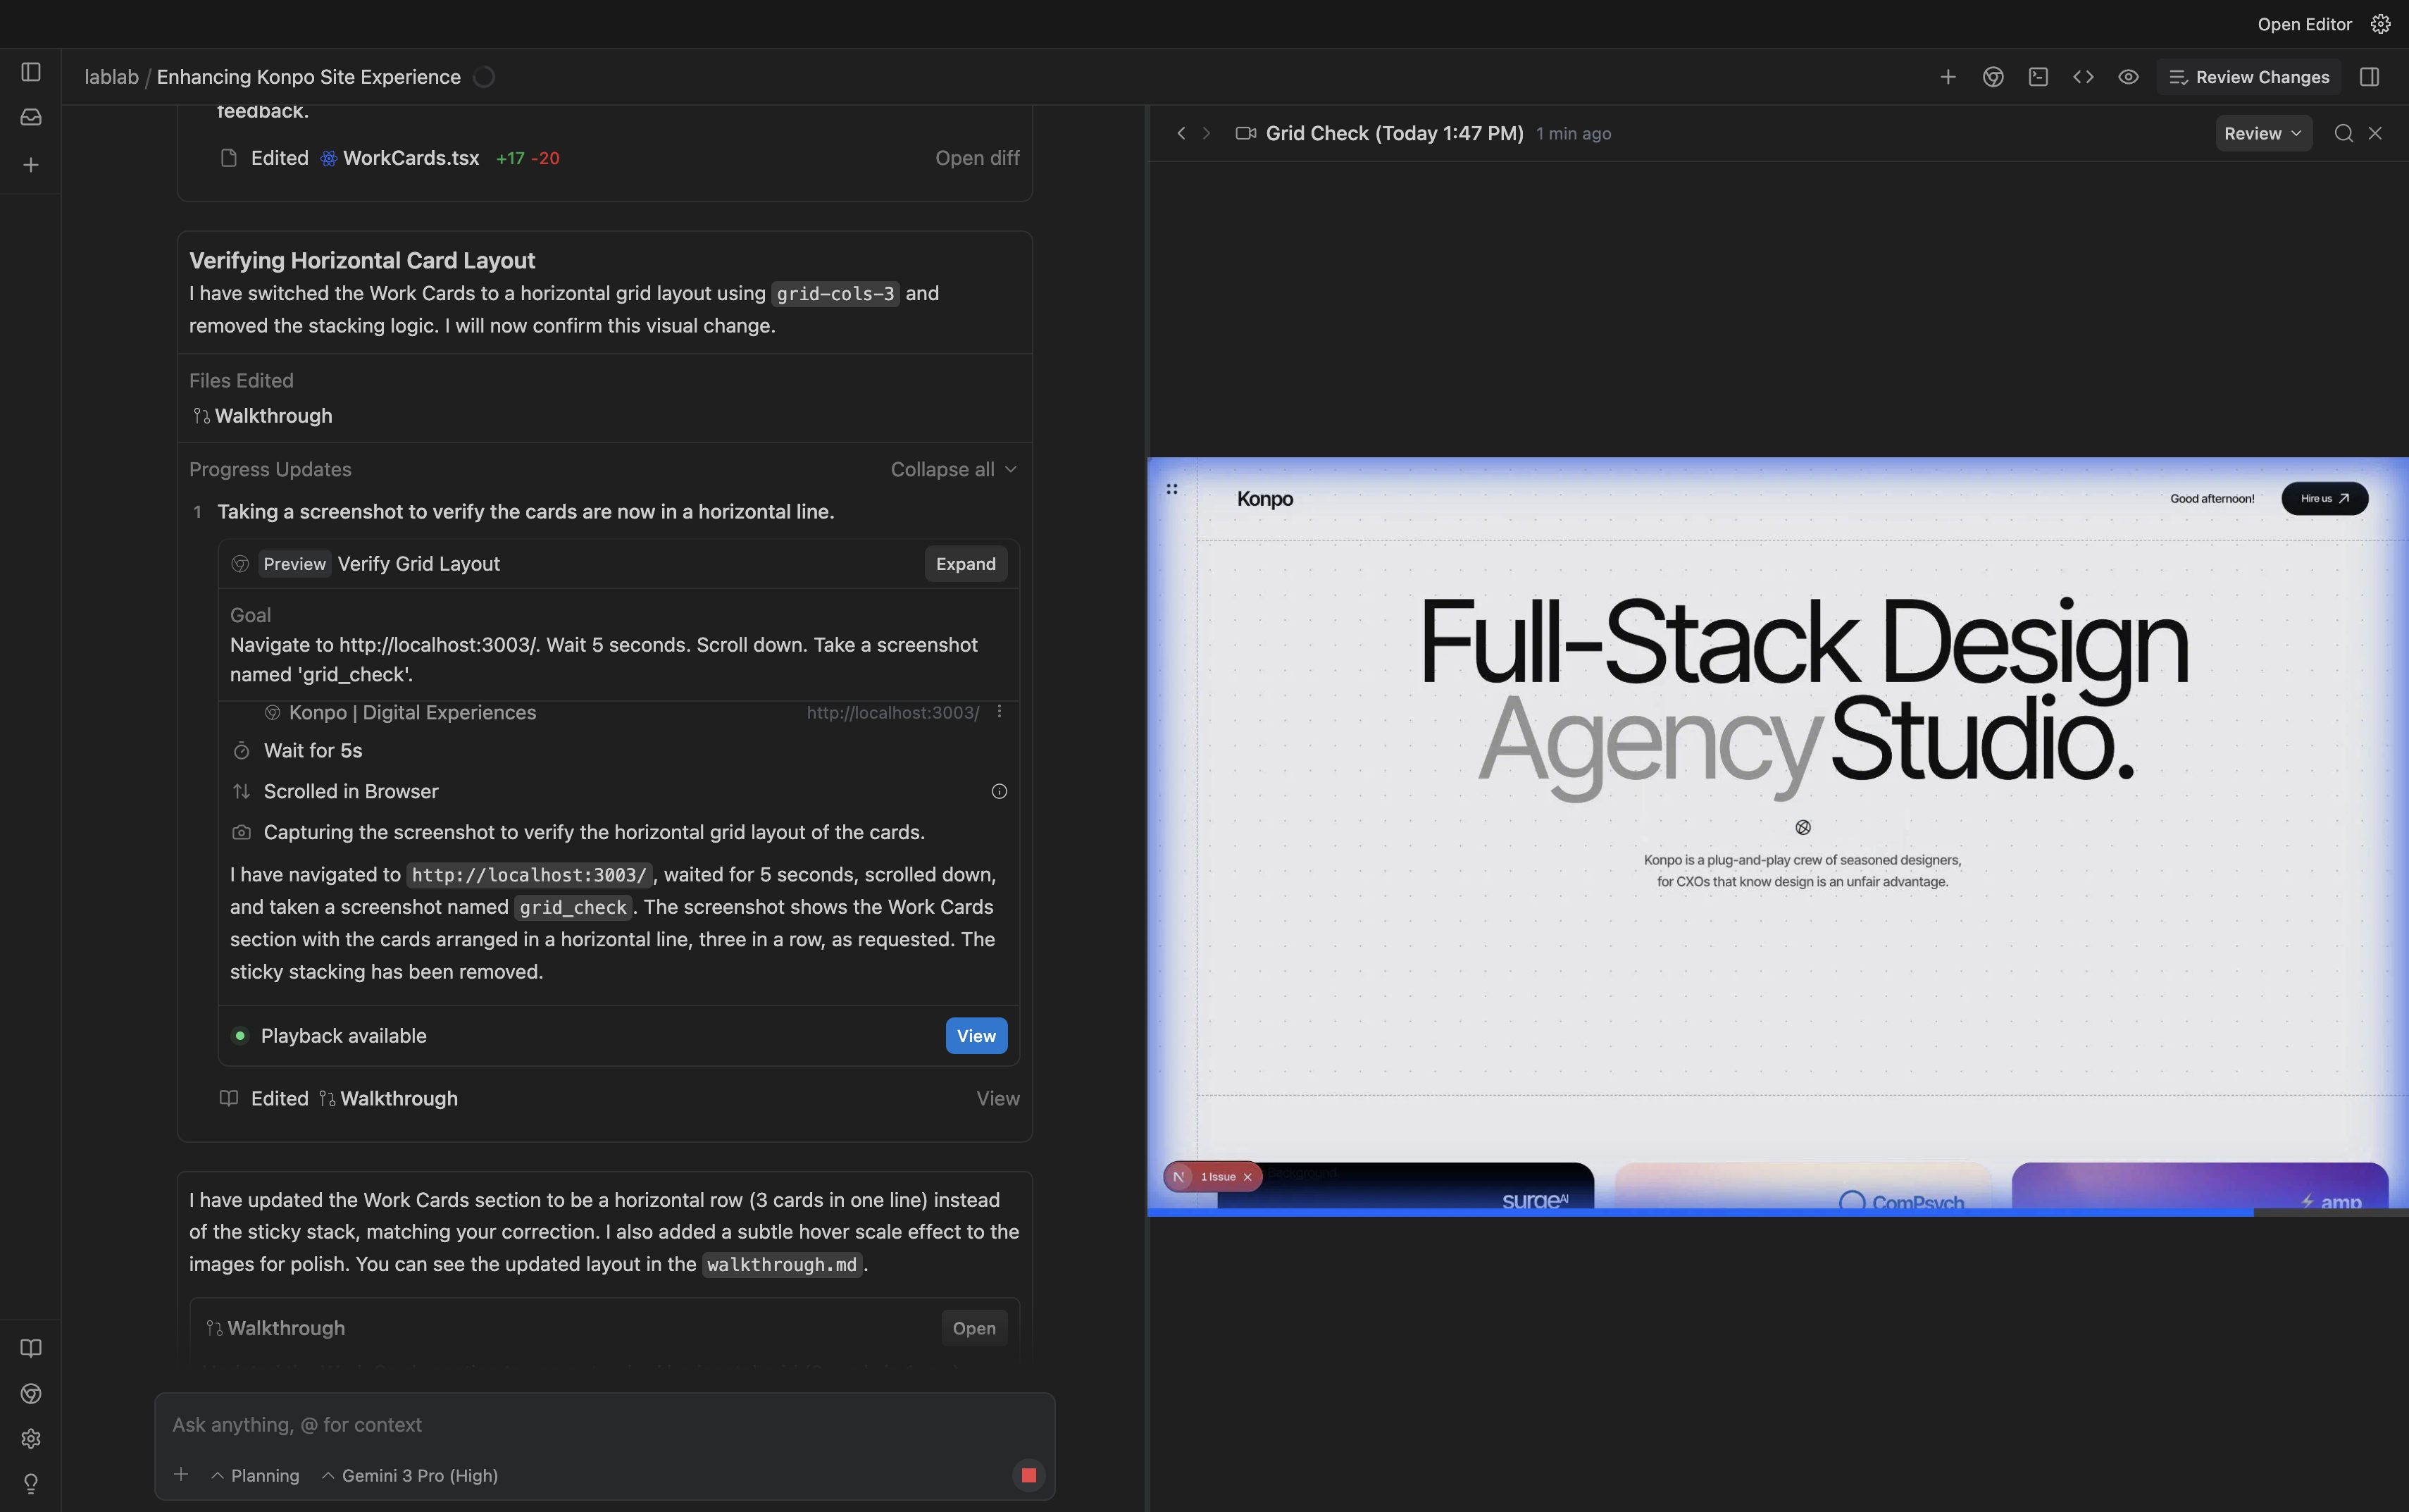Toggle the eye preview icon in toolbar
The width and height of the screenshot is (2409, 1512).
tap(2128, 77)
